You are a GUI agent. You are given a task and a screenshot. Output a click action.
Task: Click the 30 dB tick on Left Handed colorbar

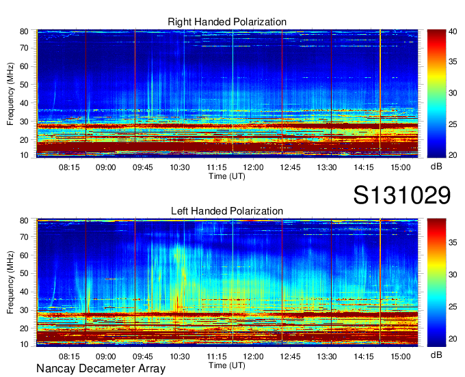tap(453, 275)
